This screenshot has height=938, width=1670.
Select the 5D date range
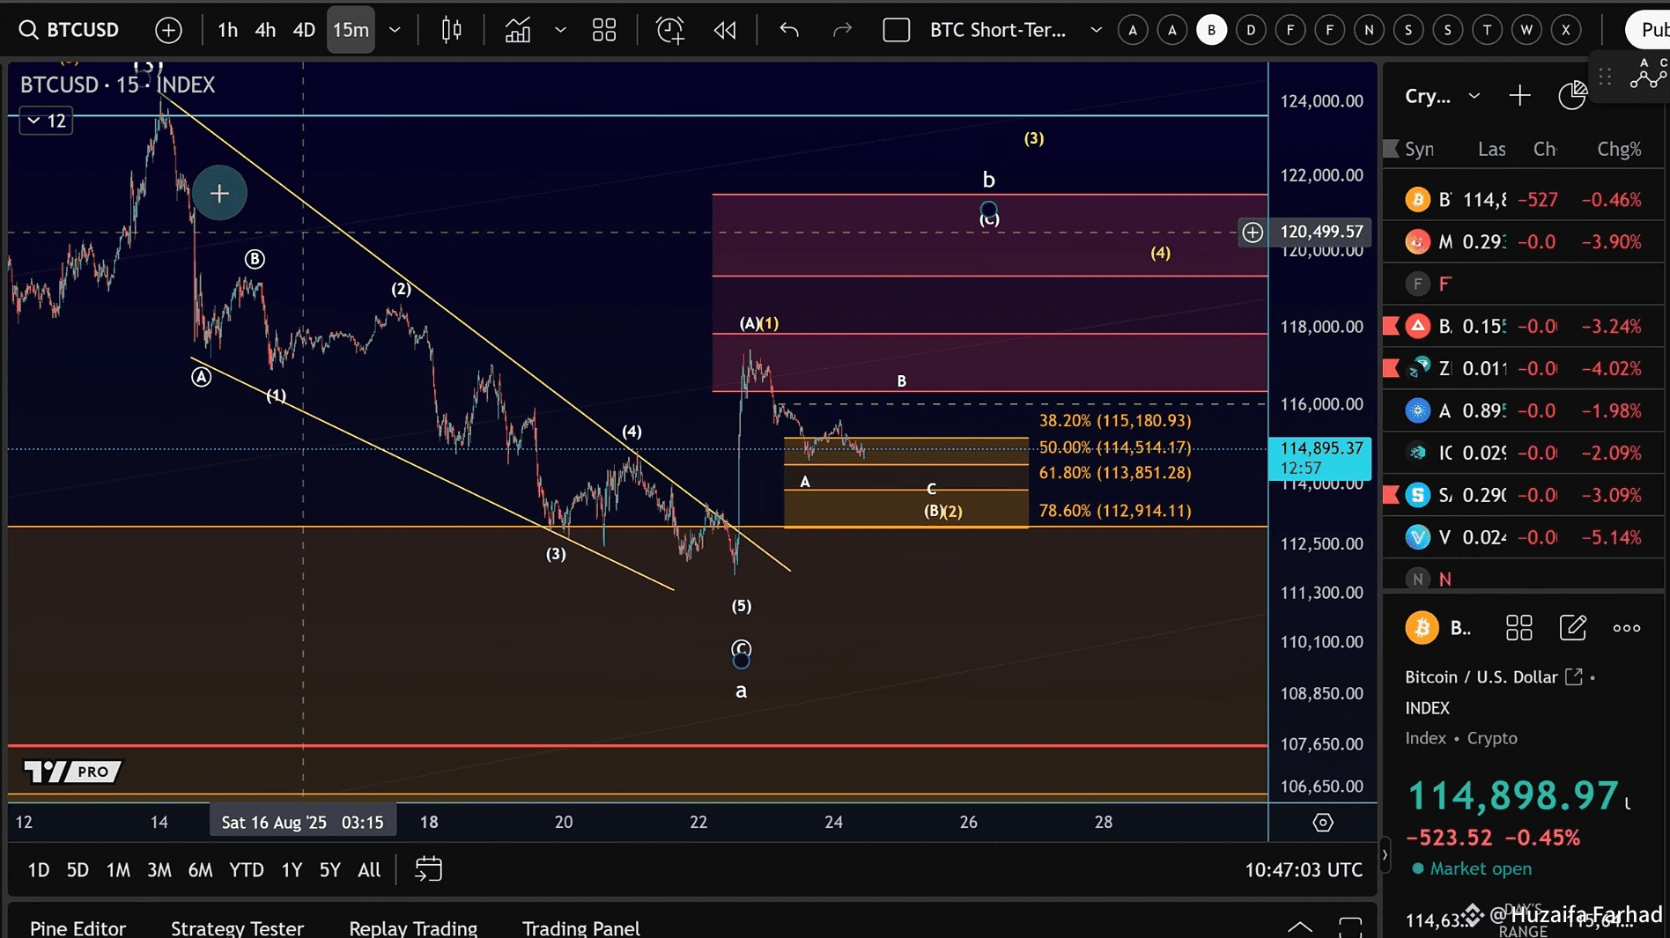78,870
